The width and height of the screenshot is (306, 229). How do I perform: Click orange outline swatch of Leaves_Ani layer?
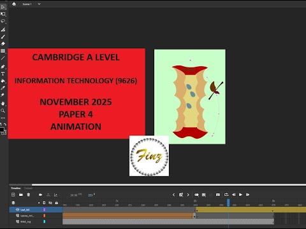[x=45, y=216]
